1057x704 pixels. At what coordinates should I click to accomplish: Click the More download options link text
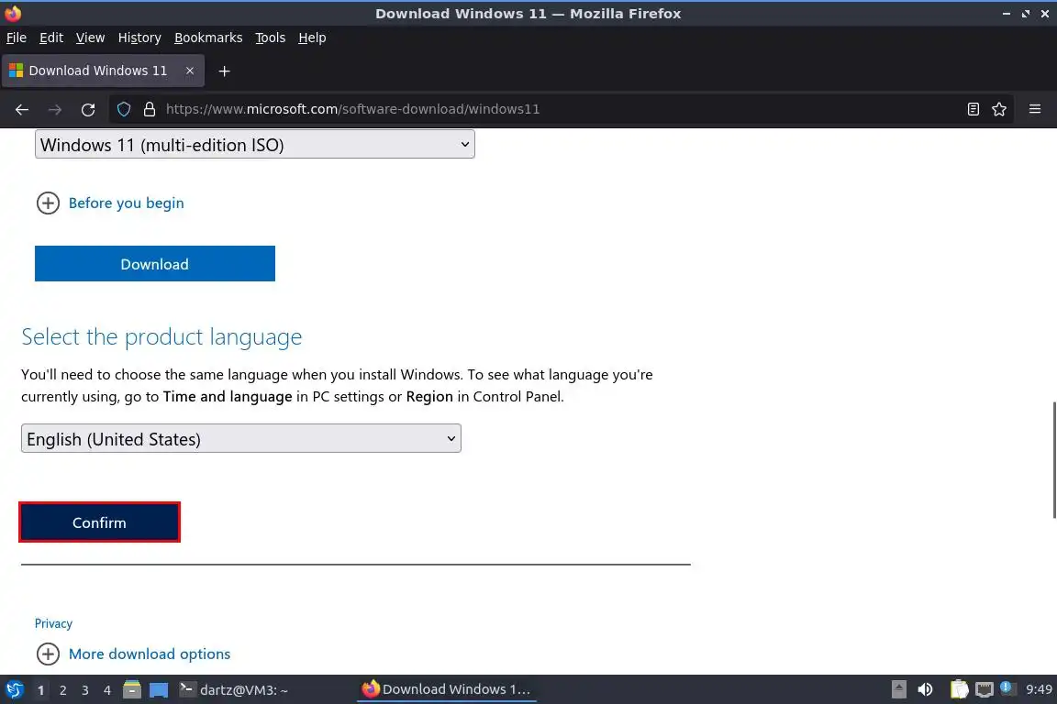[x=150, y=654]
